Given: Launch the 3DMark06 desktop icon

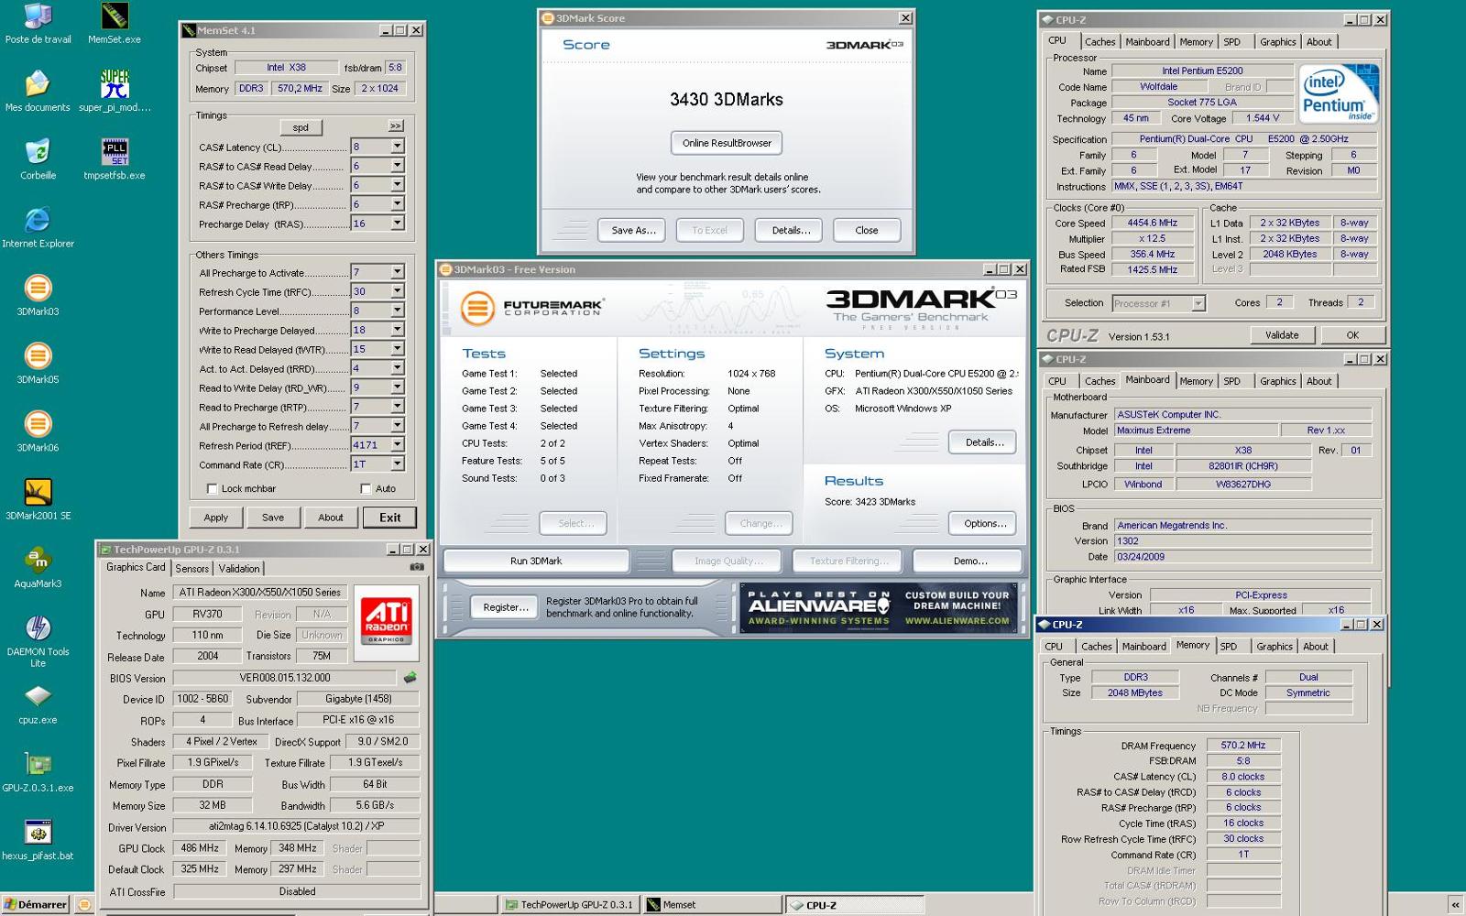Looking at the screenshot, I should click(x=38, y=431).
